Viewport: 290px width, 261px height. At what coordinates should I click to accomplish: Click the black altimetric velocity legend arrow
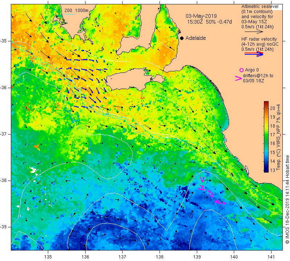[x=254, y=32]
